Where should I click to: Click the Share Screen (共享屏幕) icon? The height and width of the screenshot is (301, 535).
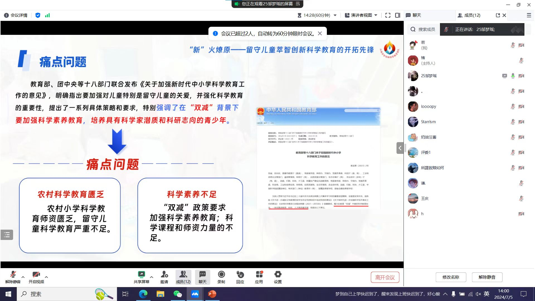[x=142, y=275]
